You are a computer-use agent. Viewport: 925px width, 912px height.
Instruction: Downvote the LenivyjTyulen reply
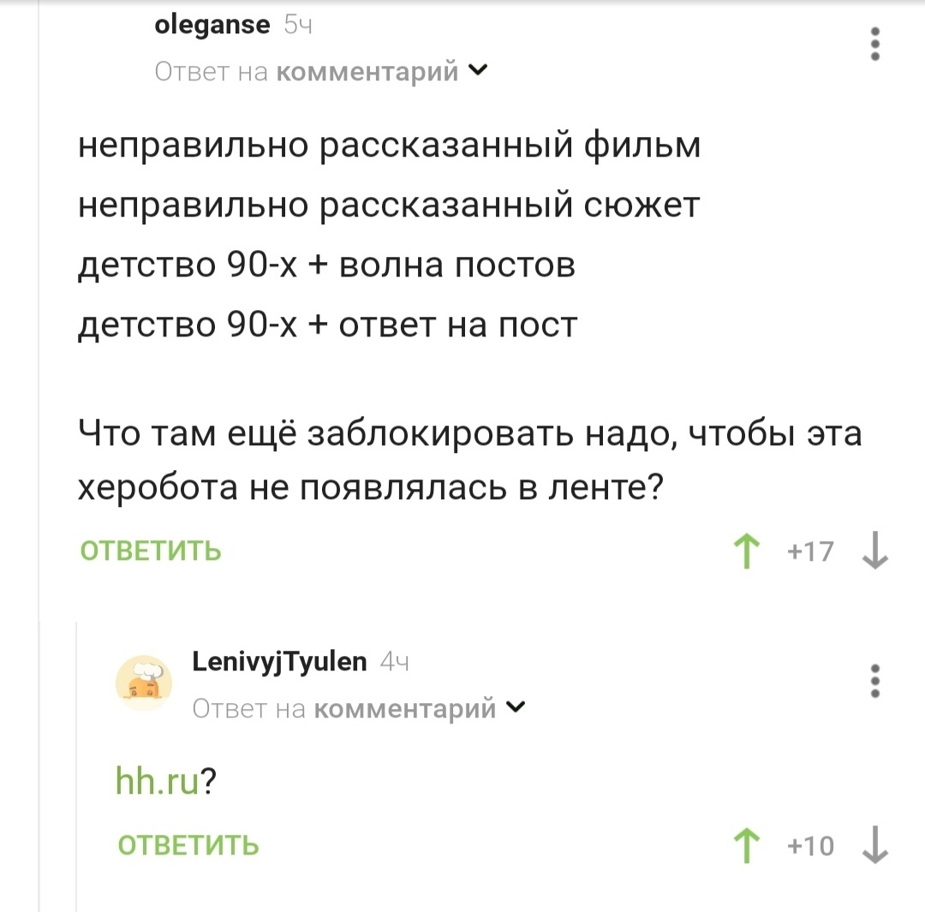[x=874, y=845]
